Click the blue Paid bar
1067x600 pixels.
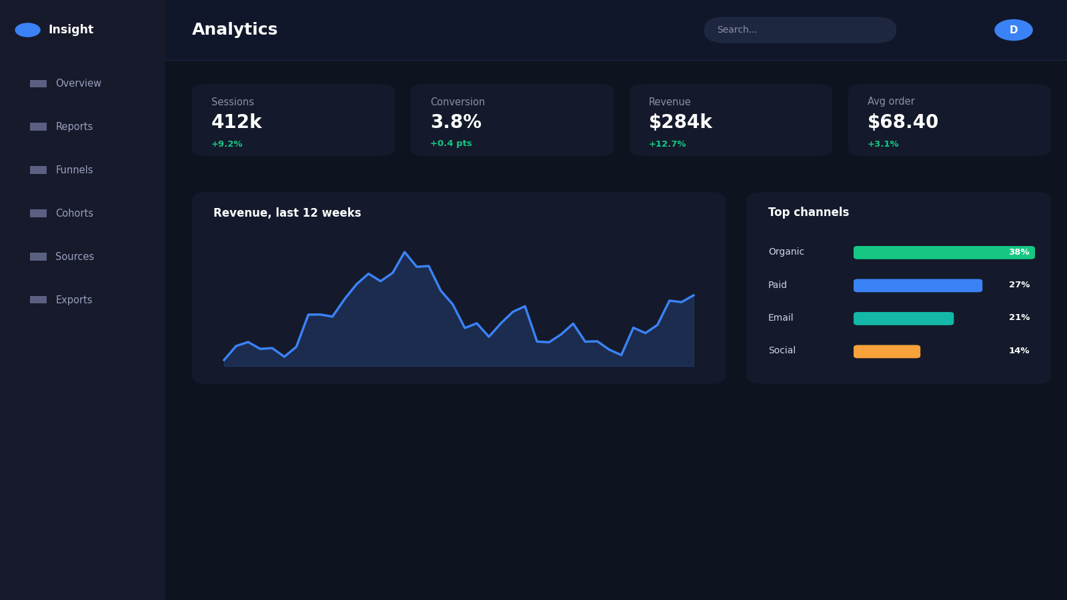pyautogui.click(x=918, y=285)
